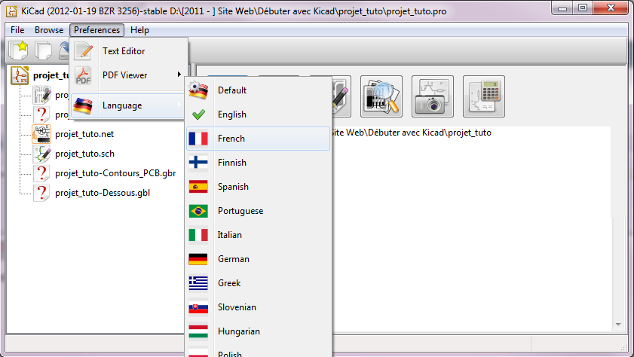Select projet_tuto-Dessous.gbl file
This screenshot has height=357, width=634.
point(103,193)
